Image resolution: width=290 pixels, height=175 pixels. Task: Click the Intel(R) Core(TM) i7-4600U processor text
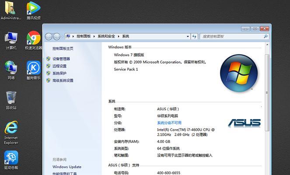(186, 132)
